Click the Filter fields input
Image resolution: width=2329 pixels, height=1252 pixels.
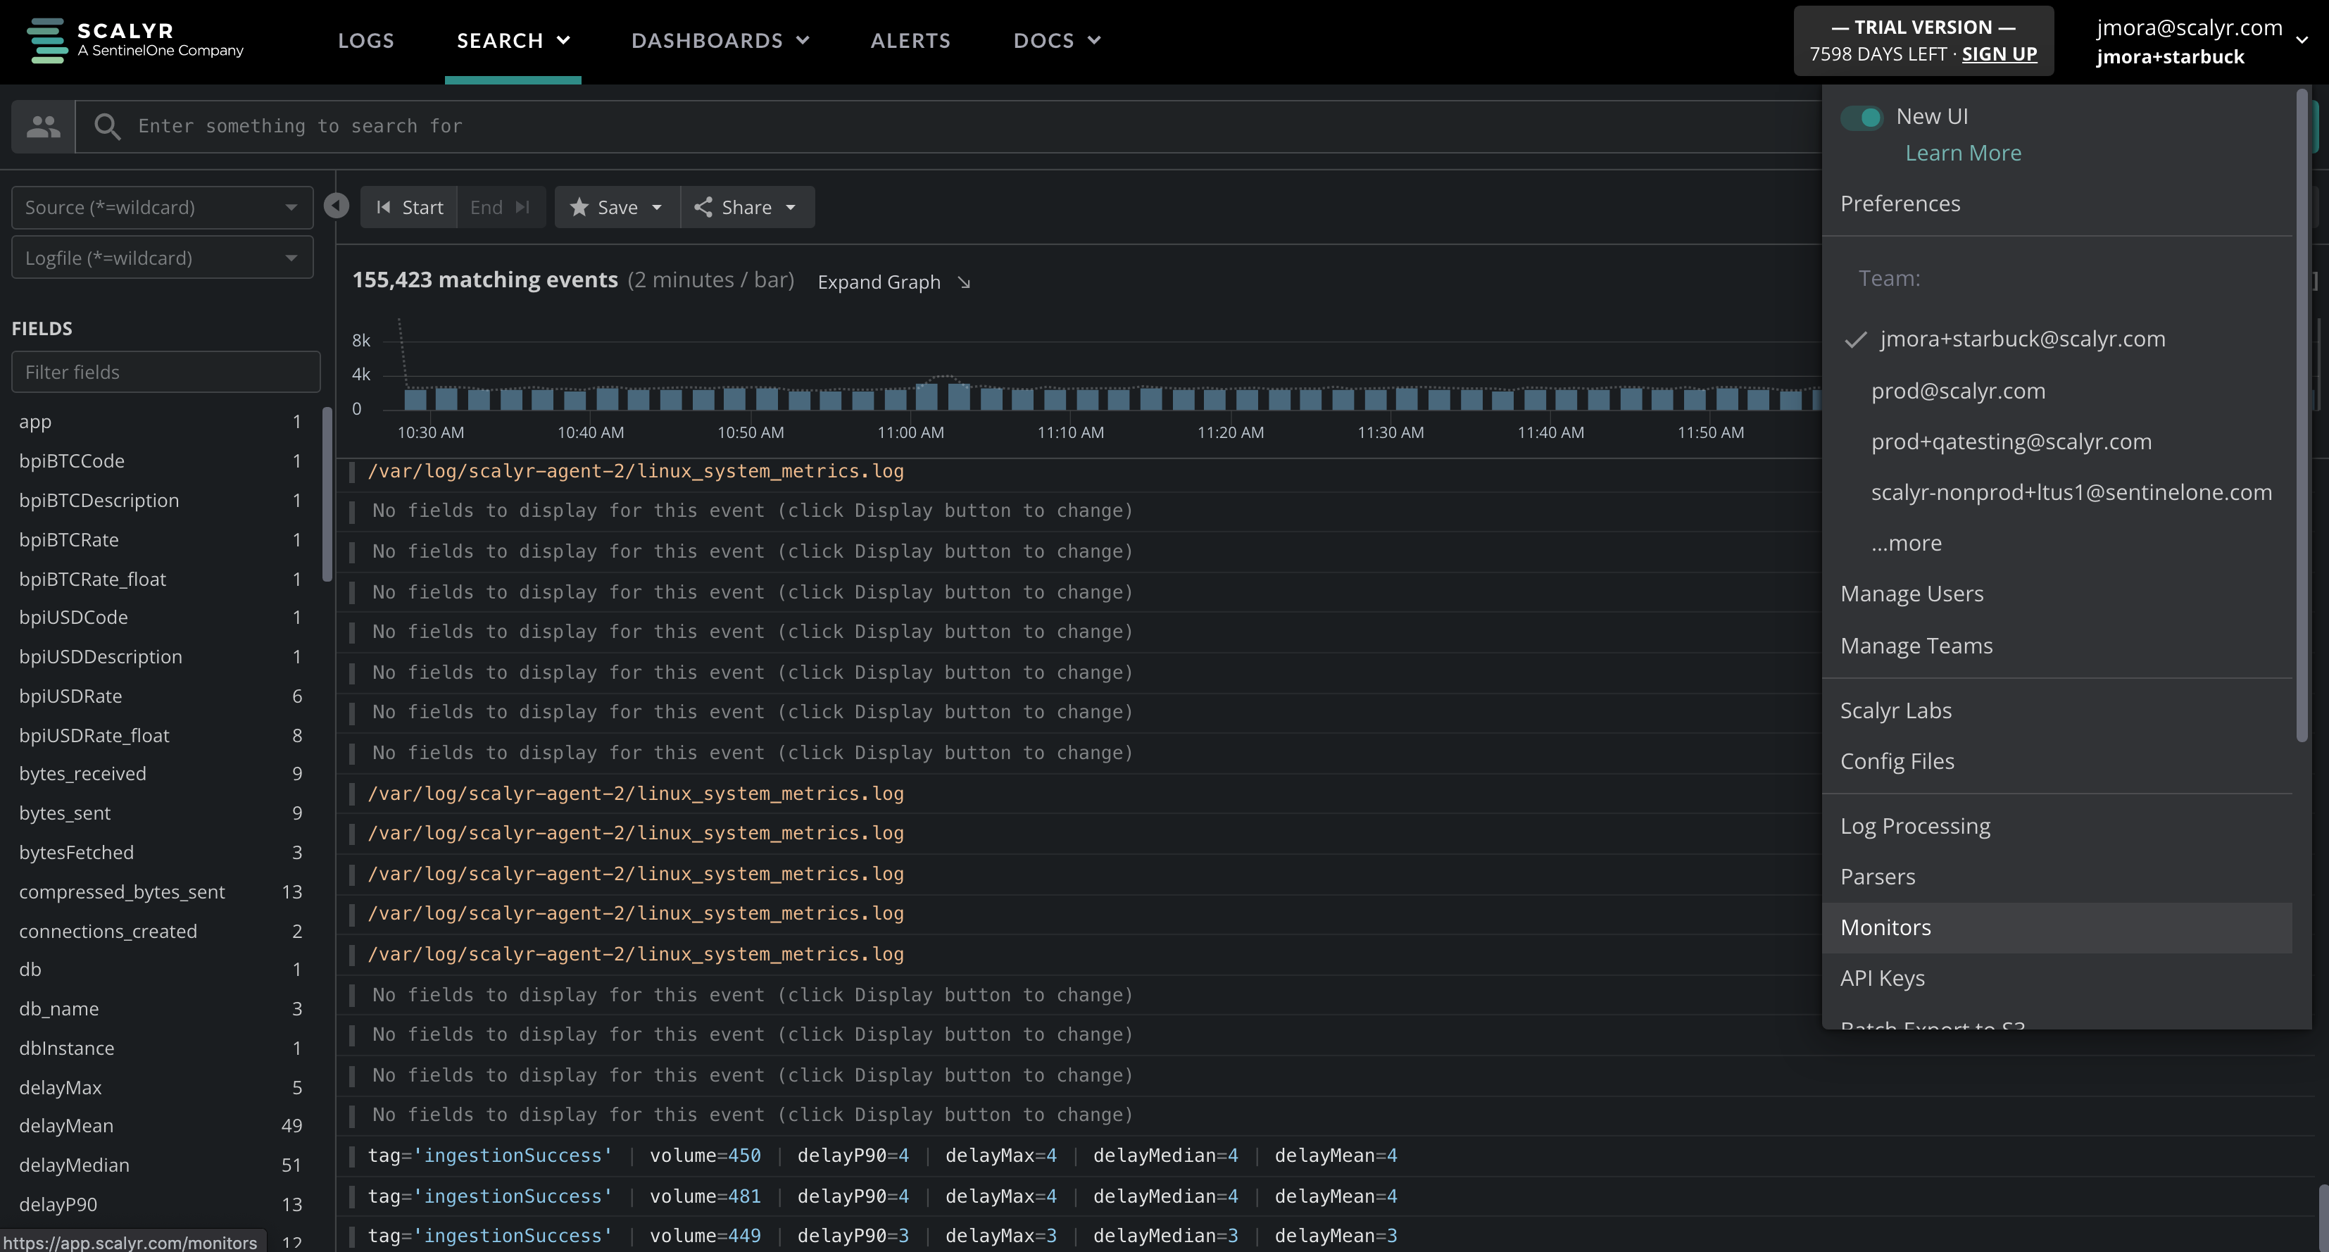[165, 372]
